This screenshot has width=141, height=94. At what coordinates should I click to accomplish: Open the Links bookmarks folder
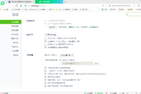click(59, 9)
